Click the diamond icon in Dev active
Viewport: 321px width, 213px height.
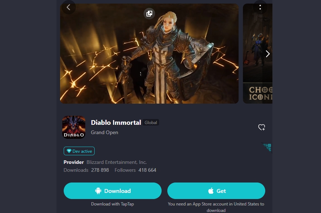(x=69, y=151)
